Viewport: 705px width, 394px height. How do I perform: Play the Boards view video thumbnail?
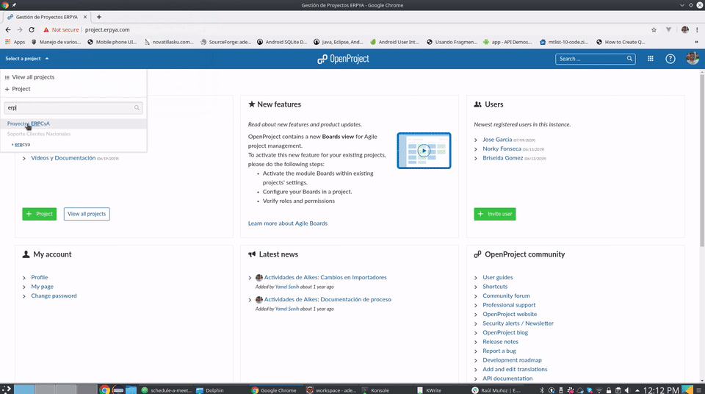[424, 151]
